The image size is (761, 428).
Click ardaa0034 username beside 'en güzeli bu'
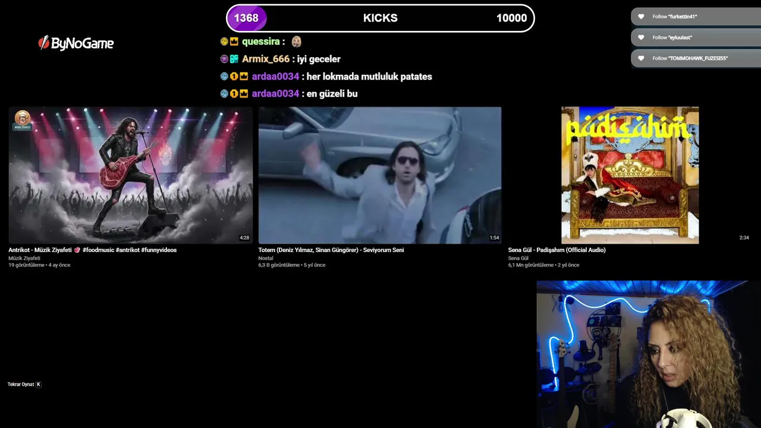point(275,94)
